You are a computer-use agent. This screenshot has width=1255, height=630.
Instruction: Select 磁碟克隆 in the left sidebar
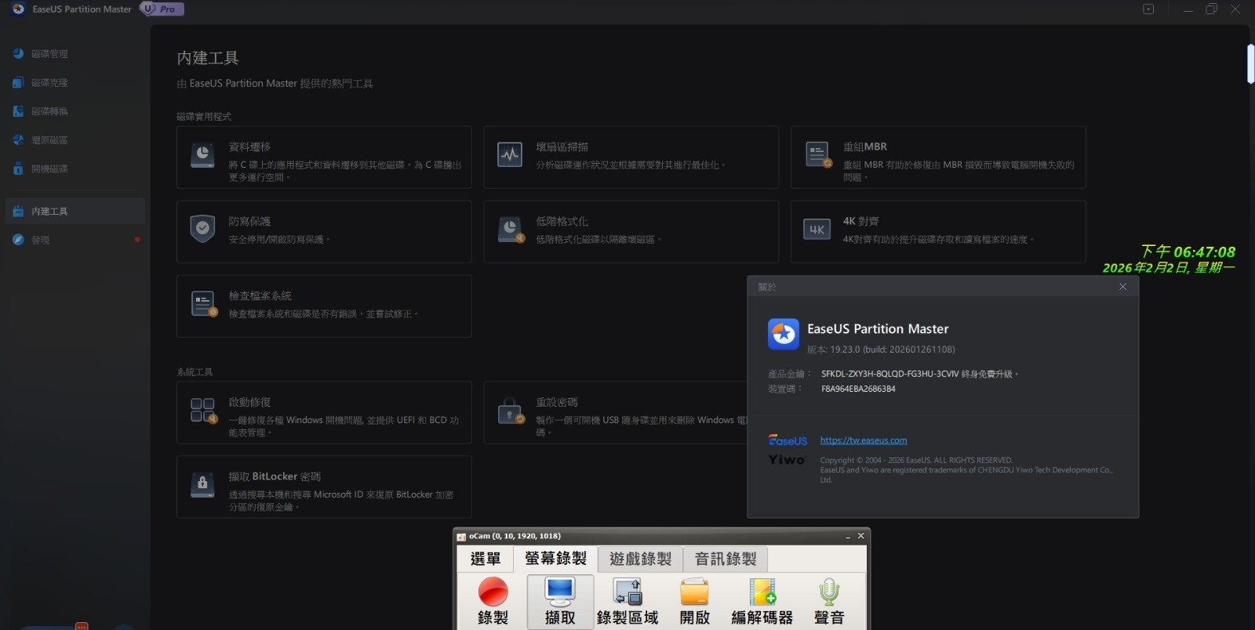click(49, 83)
